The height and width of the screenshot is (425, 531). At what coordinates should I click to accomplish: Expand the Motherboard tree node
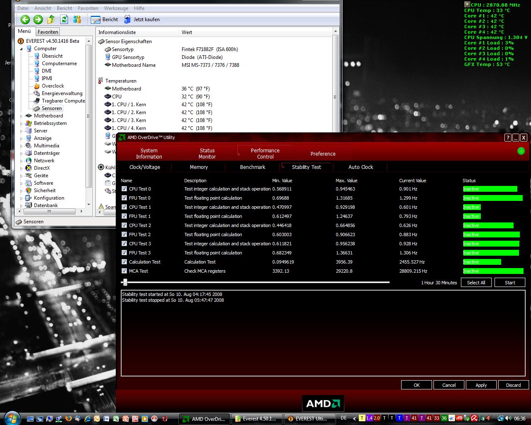pyautogui.click(x=22, y=116)
